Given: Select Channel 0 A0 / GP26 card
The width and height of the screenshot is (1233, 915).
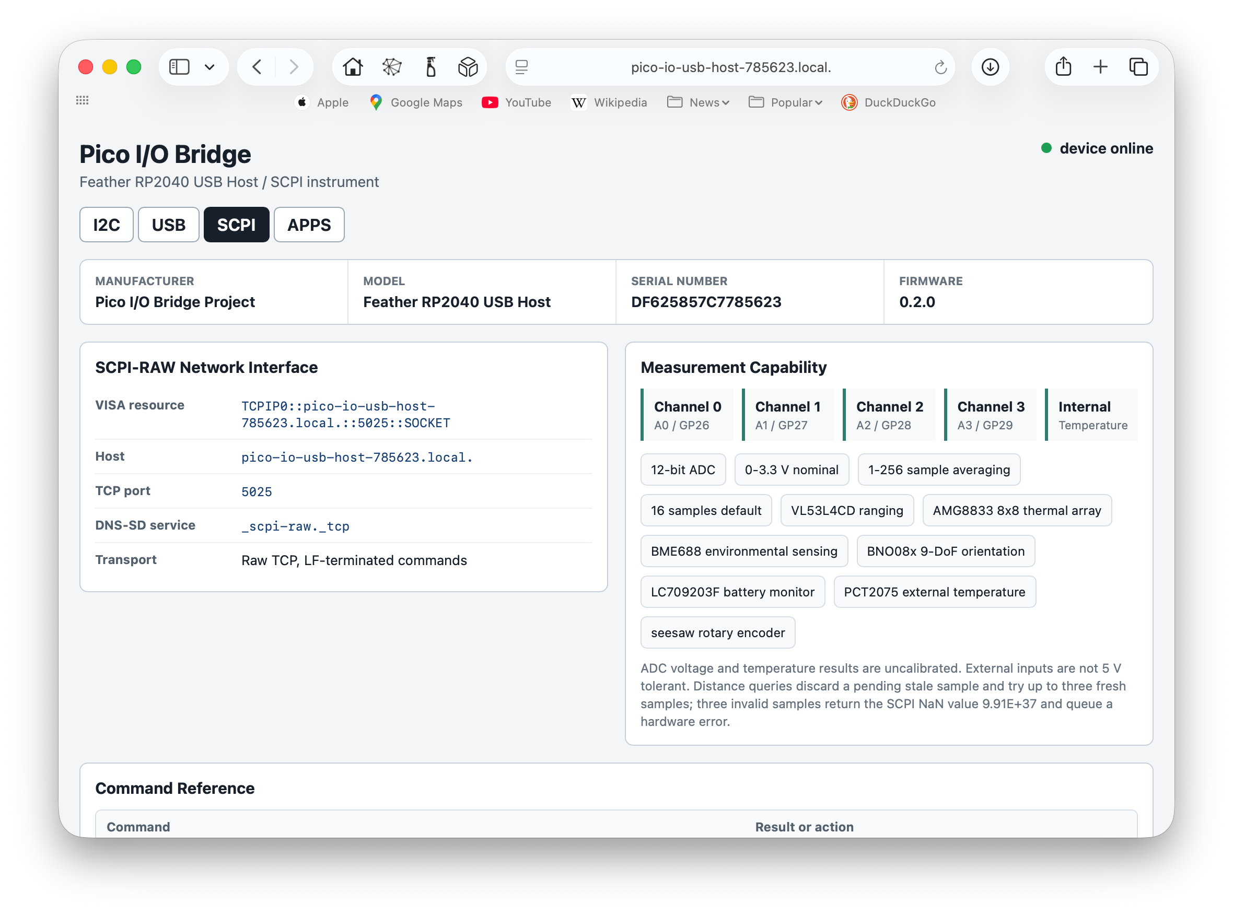Looking at the screenshot, I should point(687,415).
